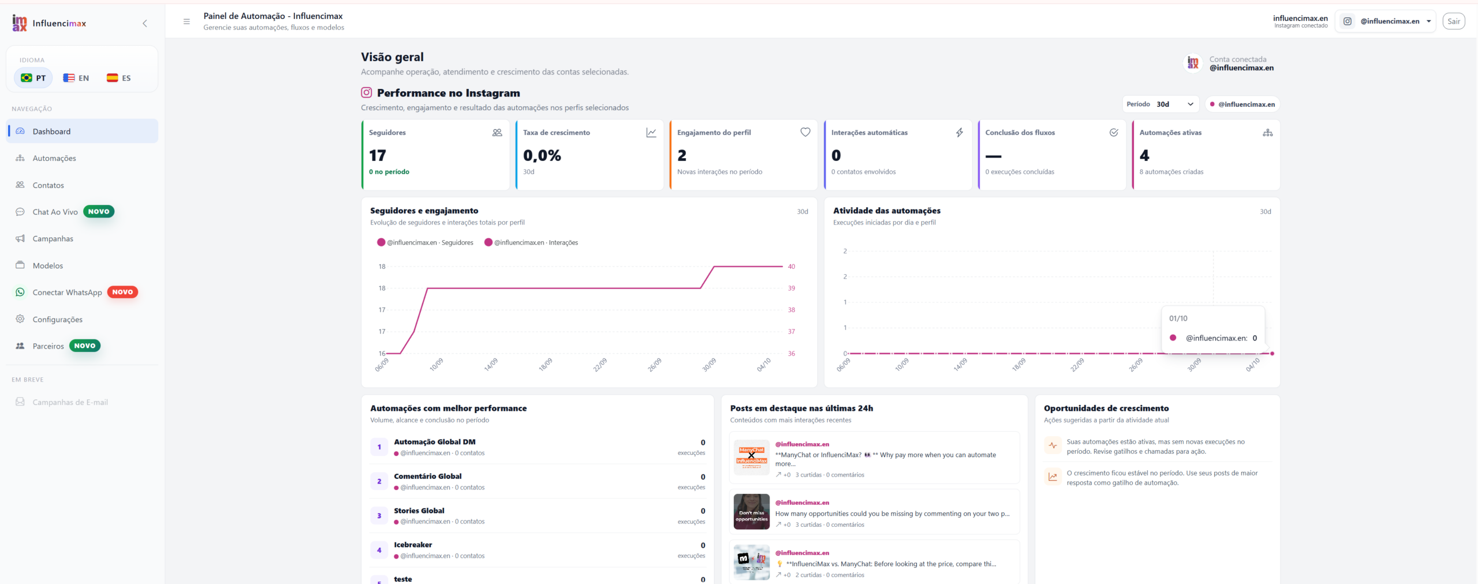Click the Sair button

point(1454,21)
